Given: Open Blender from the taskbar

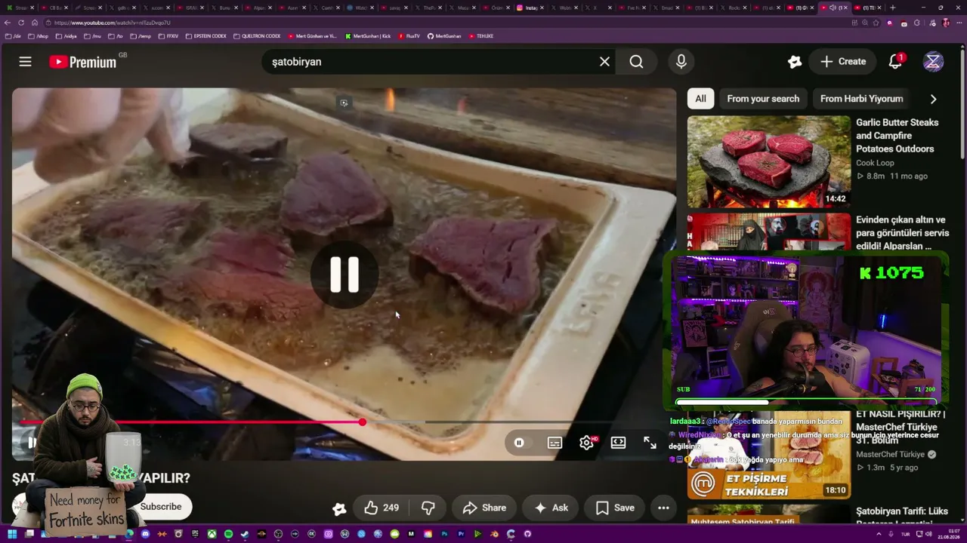Looking at the screenshot, I should (x=494, y=534).
